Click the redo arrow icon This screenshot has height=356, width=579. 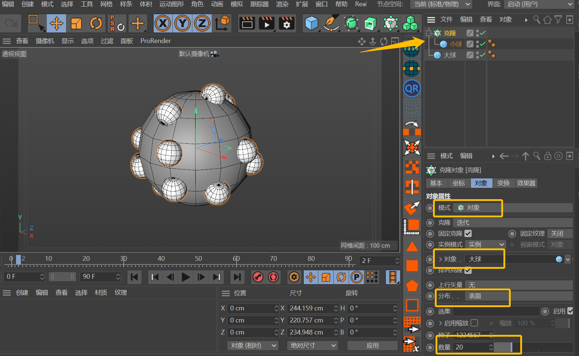[11, 24]
